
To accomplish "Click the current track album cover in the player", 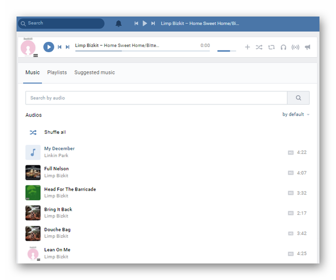I will click(x=28, y=48).
